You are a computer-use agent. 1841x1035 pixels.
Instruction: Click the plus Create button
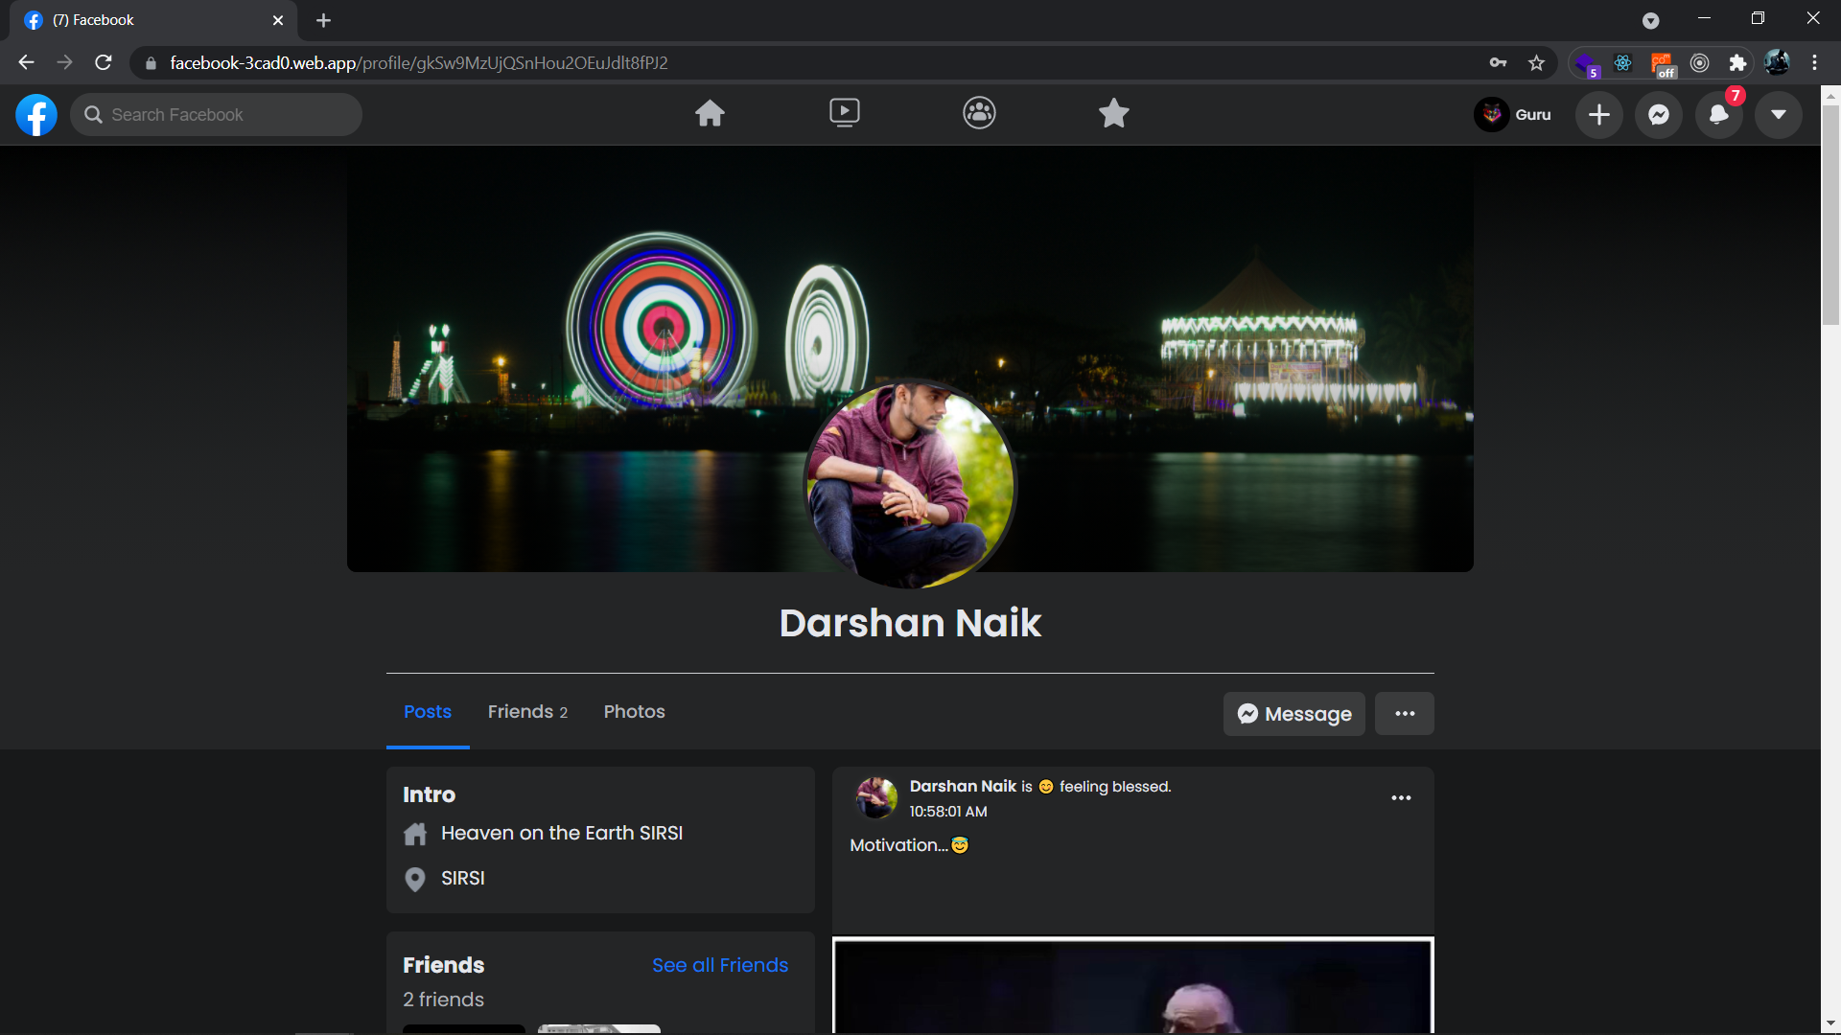1599,115
